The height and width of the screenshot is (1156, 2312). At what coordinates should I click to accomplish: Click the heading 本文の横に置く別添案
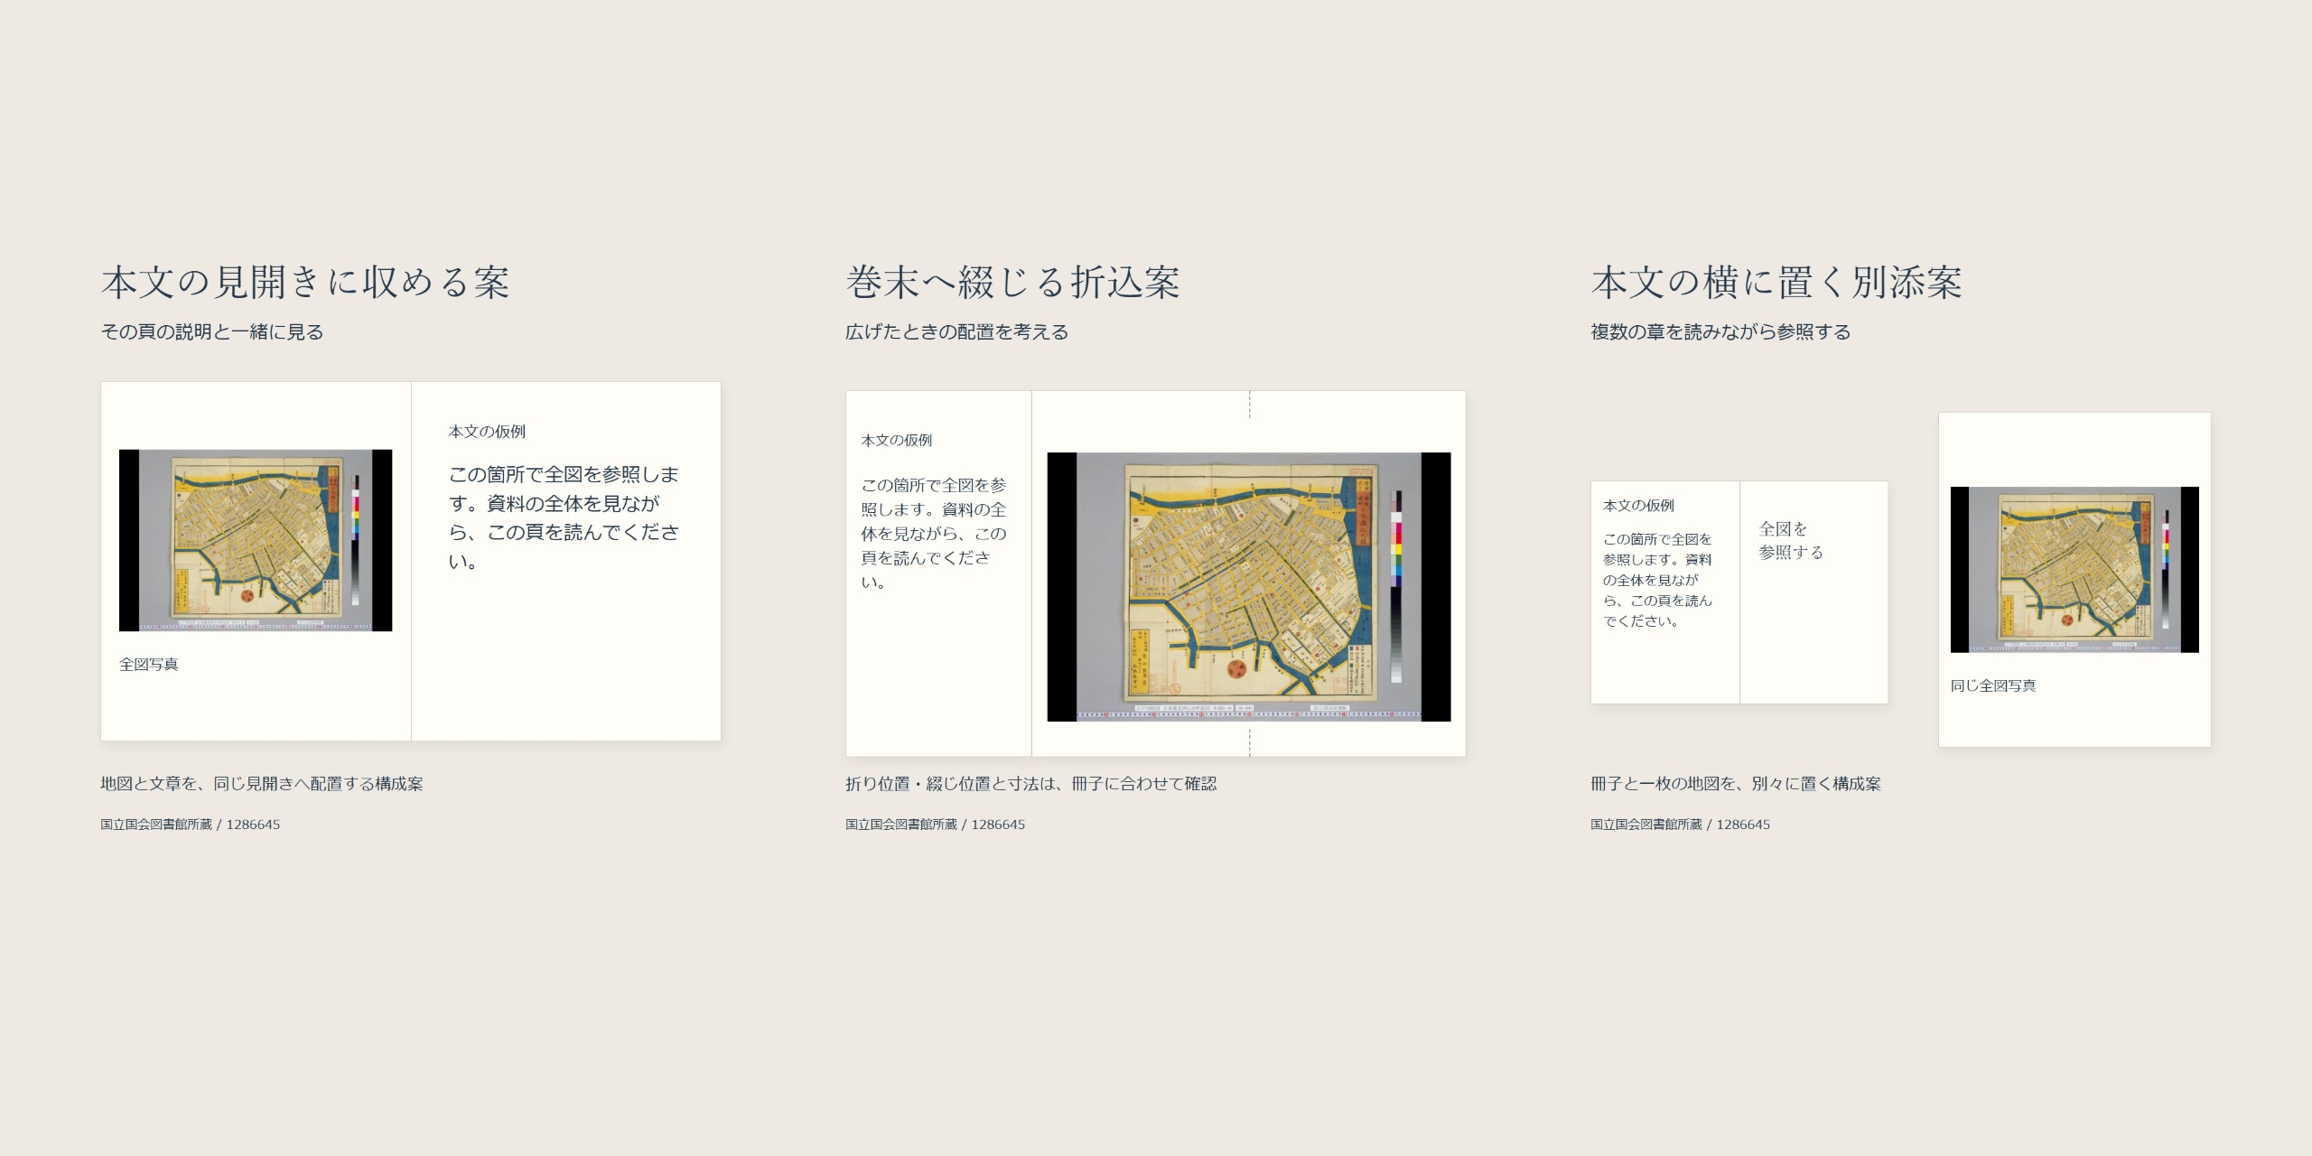(x=1776, y=282)
